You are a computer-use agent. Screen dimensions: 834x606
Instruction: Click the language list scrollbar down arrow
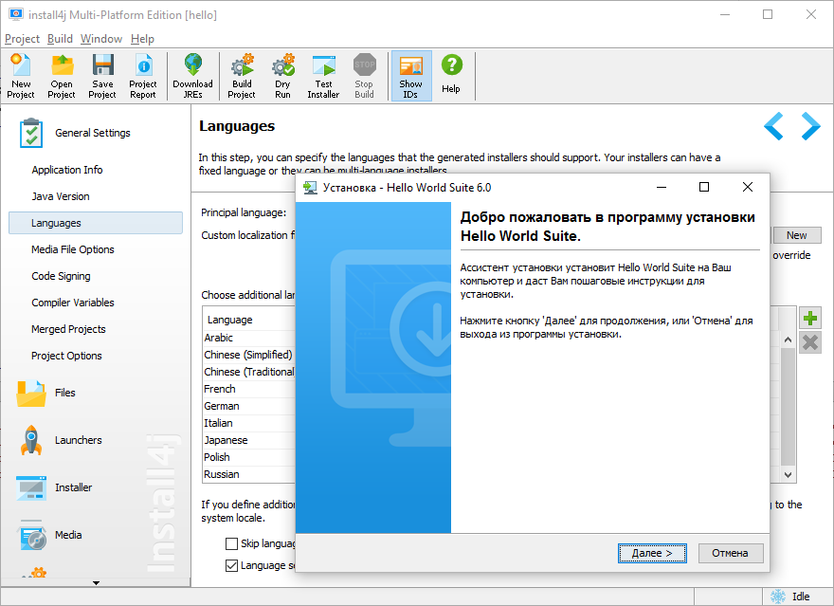pos(789,474)
